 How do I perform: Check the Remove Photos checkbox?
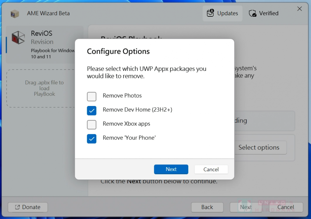[92, 96]
